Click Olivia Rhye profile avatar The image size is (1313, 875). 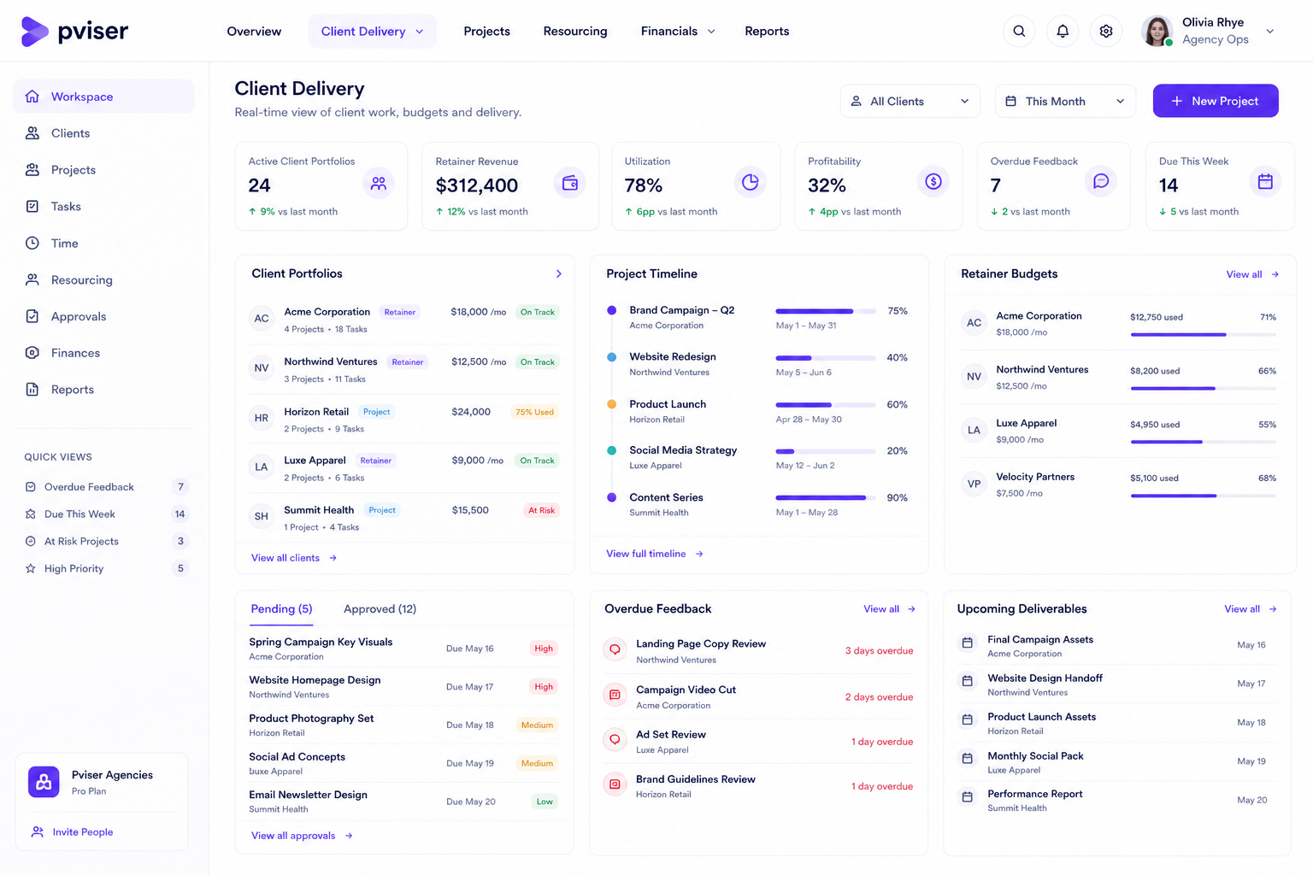point(1157,31)
